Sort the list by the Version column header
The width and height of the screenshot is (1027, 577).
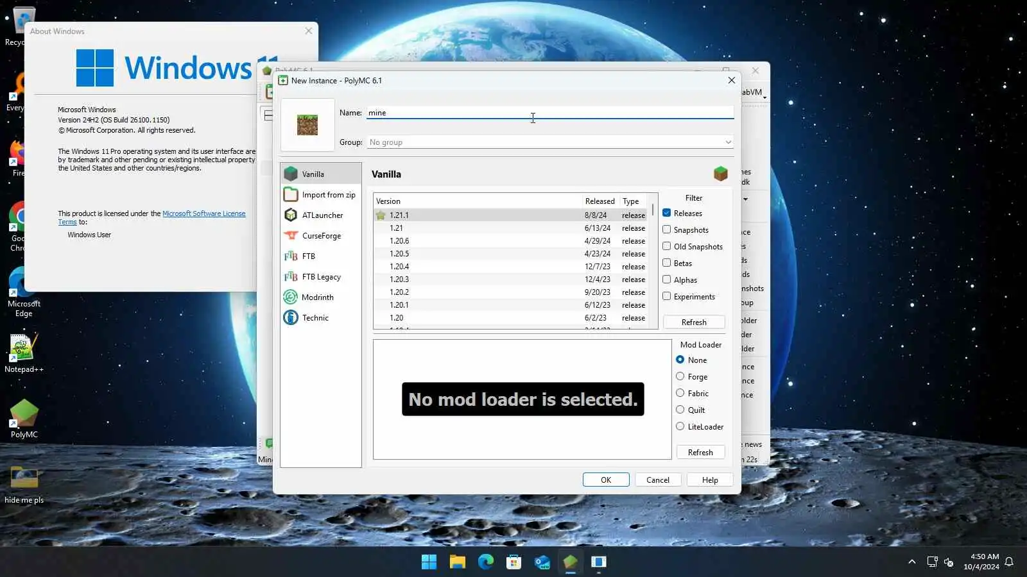pyautogui.click(x=478, y=201)
